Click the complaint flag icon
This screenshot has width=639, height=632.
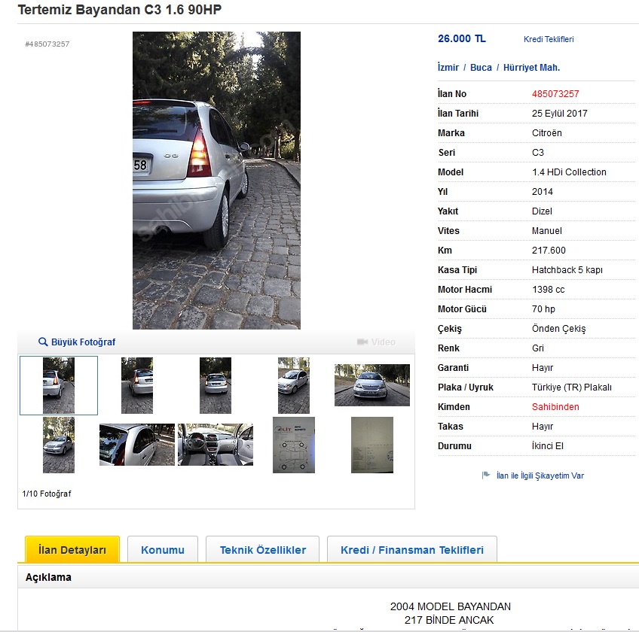(486, 475)
